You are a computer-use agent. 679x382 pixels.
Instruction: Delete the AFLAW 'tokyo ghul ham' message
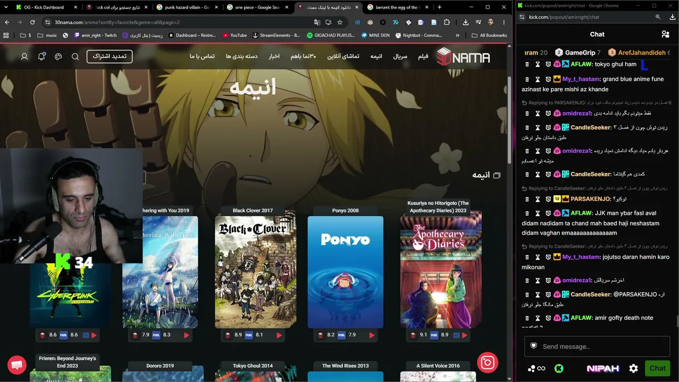527,64
